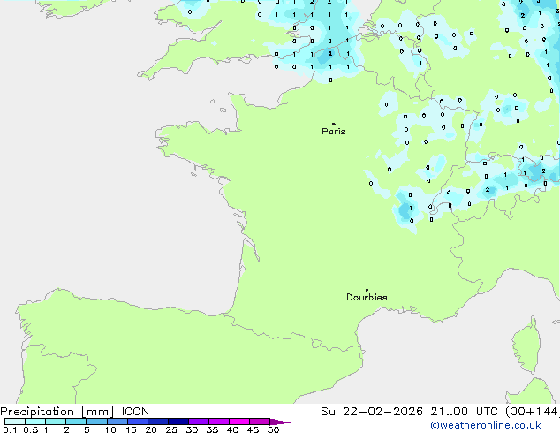Click the Dourbies city dot marker
This screenshot has height=433, width=560.
pyautogui.click(x=367, y=290)
